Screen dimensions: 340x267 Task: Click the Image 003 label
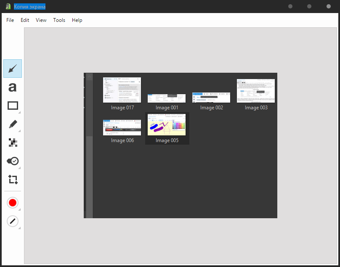256,108
